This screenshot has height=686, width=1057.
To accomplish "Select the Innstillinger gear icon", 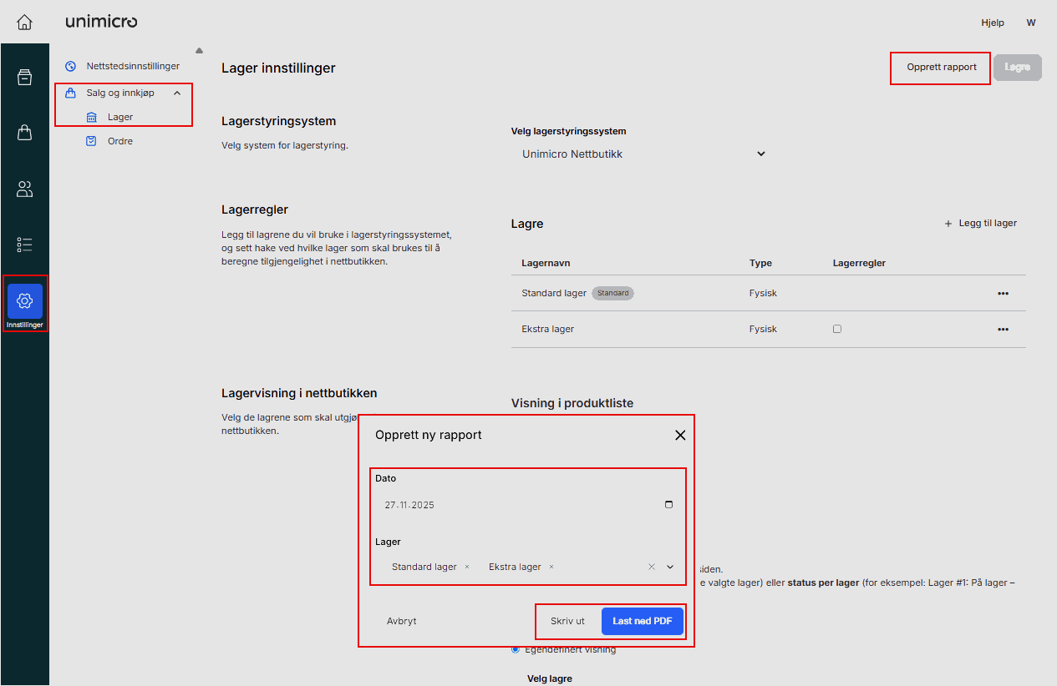I will pyautogui.click(x=24, y=300).
